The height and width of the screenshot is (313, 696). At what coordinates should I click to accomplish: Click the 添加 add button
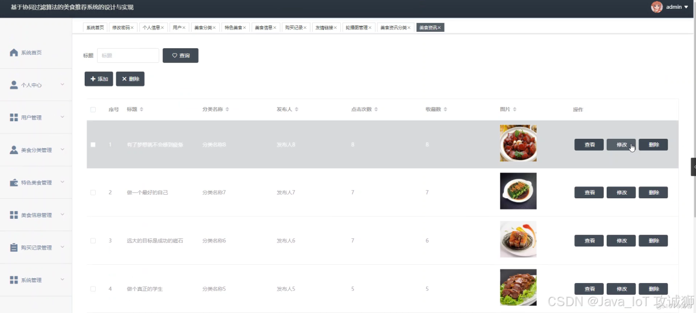click(99, 79)
